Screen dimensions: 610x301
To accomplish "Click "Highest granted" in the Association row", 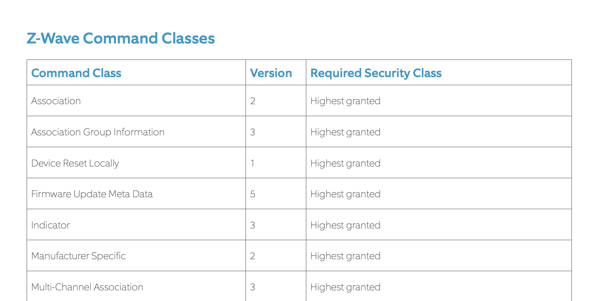I will coord(345,101).
